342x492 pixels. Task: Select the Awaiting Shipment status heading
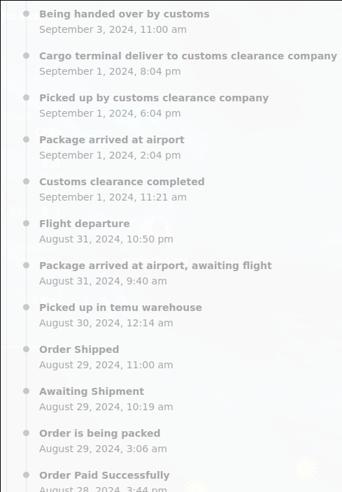point(92,391)
